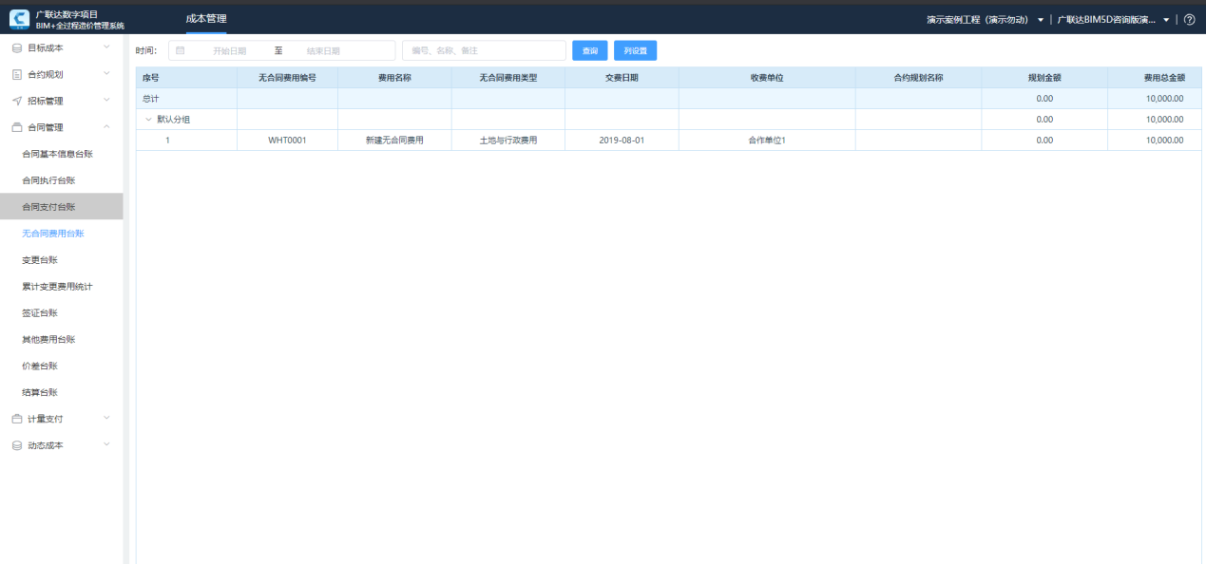Click the 结束日期 end date field
This screenshot has height=564, width=1206.
pyautogui.click(x=323, y=50)
